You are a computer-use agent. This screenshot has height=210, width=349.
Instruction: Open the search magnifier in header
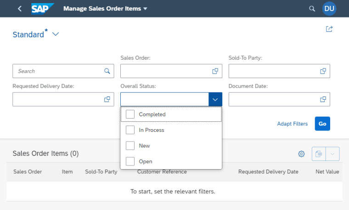[x=312, y=9]
